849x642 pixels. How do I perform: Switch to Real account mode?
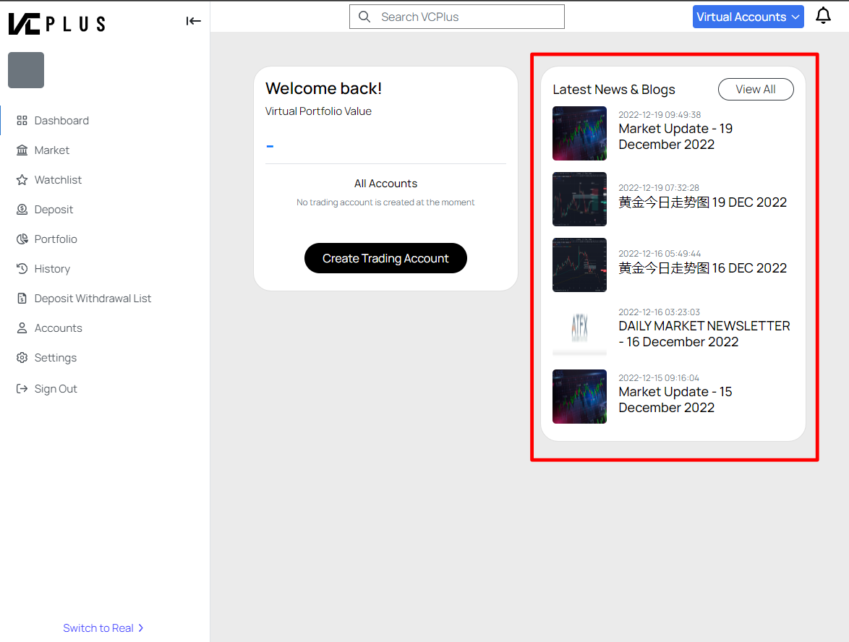(103, 628)
